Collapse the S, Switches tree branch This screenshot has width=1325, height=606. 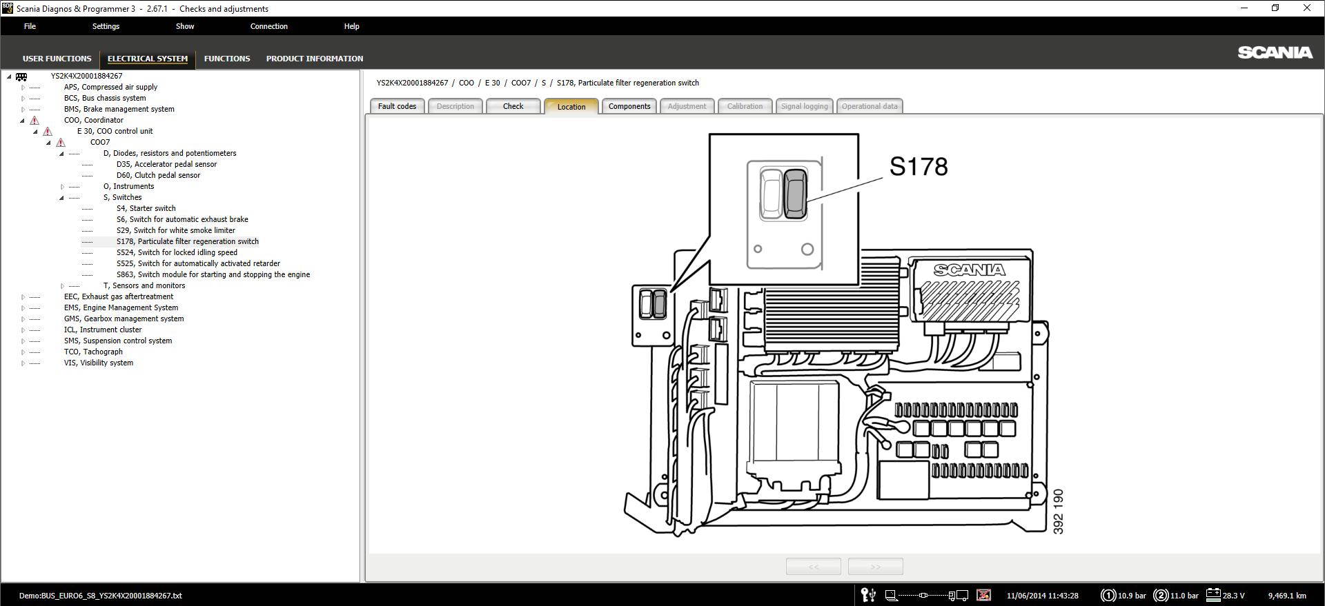pyautogui.click(x=62, y=198)
